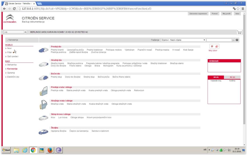Click the Prednja vrata door thumbnail

coord(44,91)
